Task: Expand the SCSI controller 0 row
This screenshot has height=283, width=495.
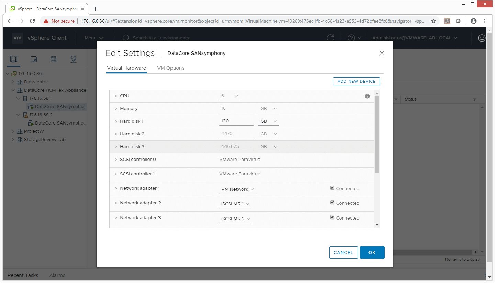Action: pyautogui.click(x=115, y=160)
